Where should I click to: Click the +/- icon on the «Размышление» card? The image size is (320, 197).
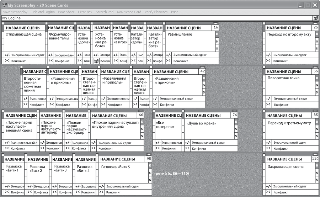pos(169,55)
